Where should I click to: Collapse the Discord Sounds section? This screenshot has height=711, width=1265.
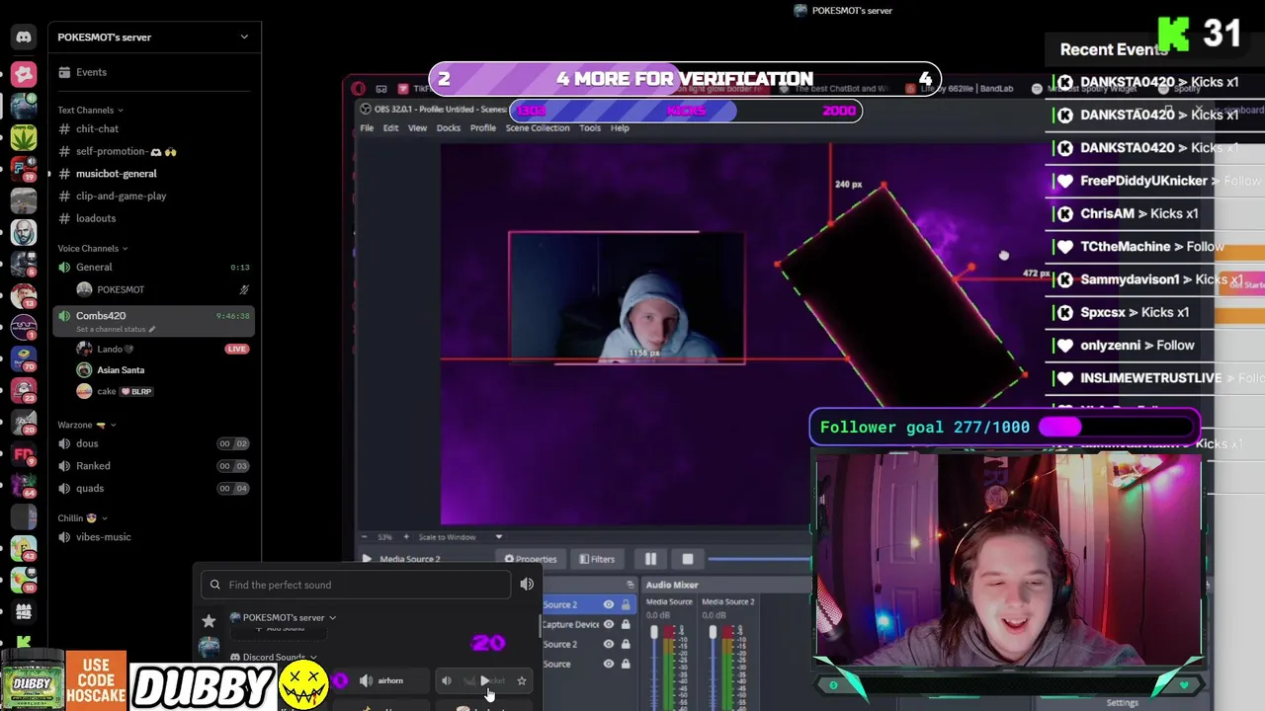pos(274,658)
